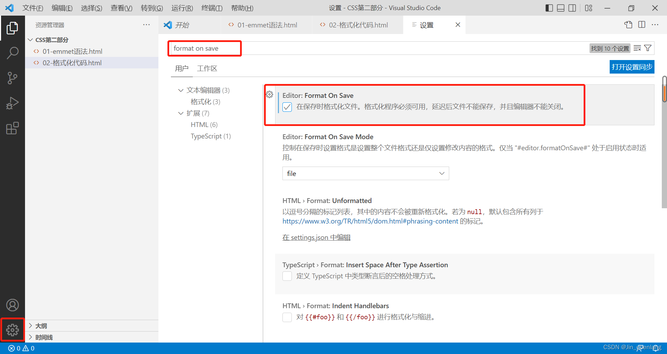Open the 运行(R) menu
The height and width of the screenshot is (354, 667).
[x=182, y=8]
